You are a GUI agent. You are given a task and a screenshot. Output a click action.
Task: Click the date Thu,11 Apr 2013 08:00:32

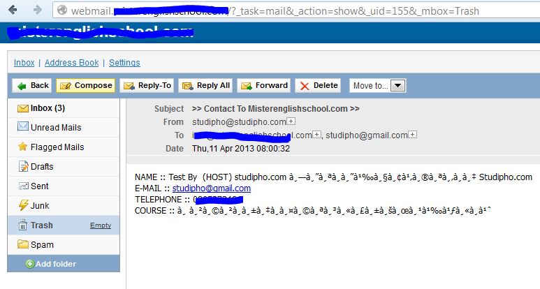point(241,149)
